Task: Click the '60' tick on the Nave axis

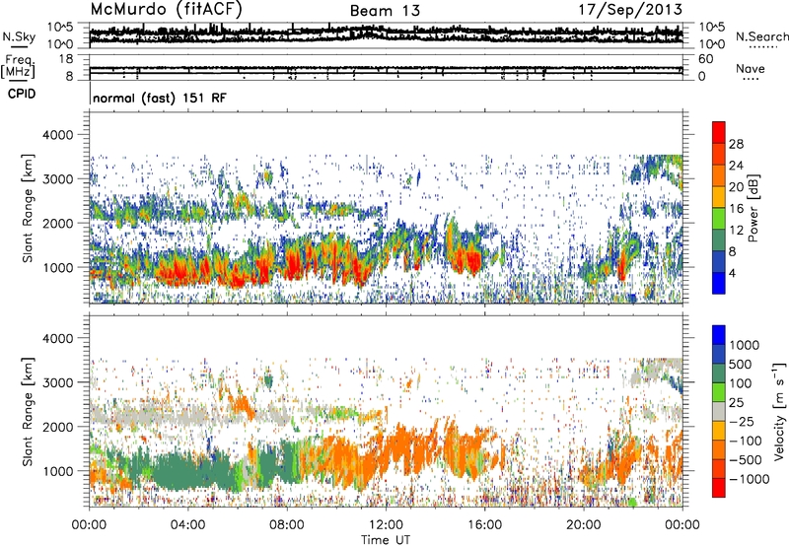Action: (x=706, y=59)
